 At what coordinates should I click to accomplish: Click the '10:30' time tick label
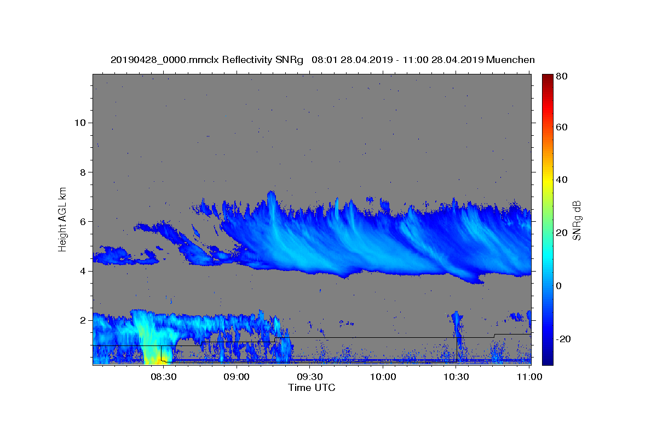pos(457,377)
